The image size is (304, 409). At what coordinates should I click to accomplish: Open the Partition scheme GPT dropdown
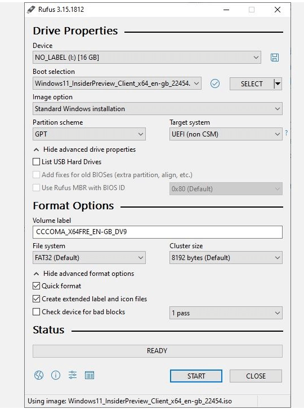point(89,134)
